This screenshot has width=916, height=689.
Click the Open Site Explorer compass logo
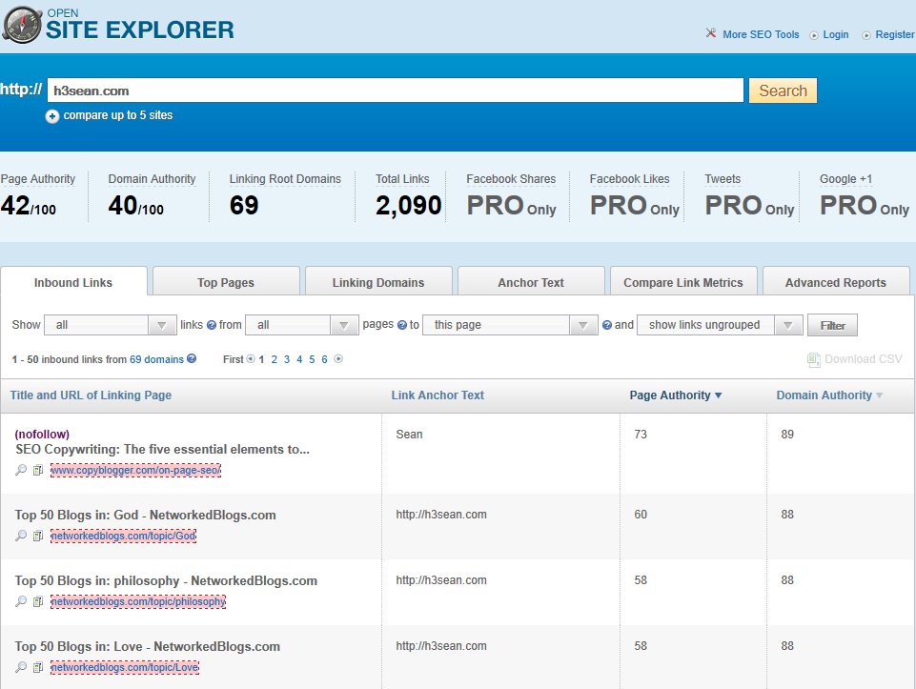[21, 25]
